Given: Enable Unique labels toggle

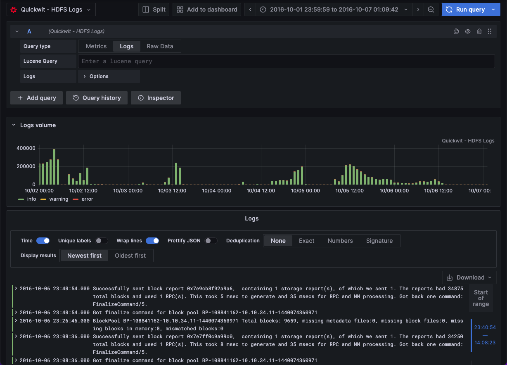Looking at the screenshot, I should [102, 240].
